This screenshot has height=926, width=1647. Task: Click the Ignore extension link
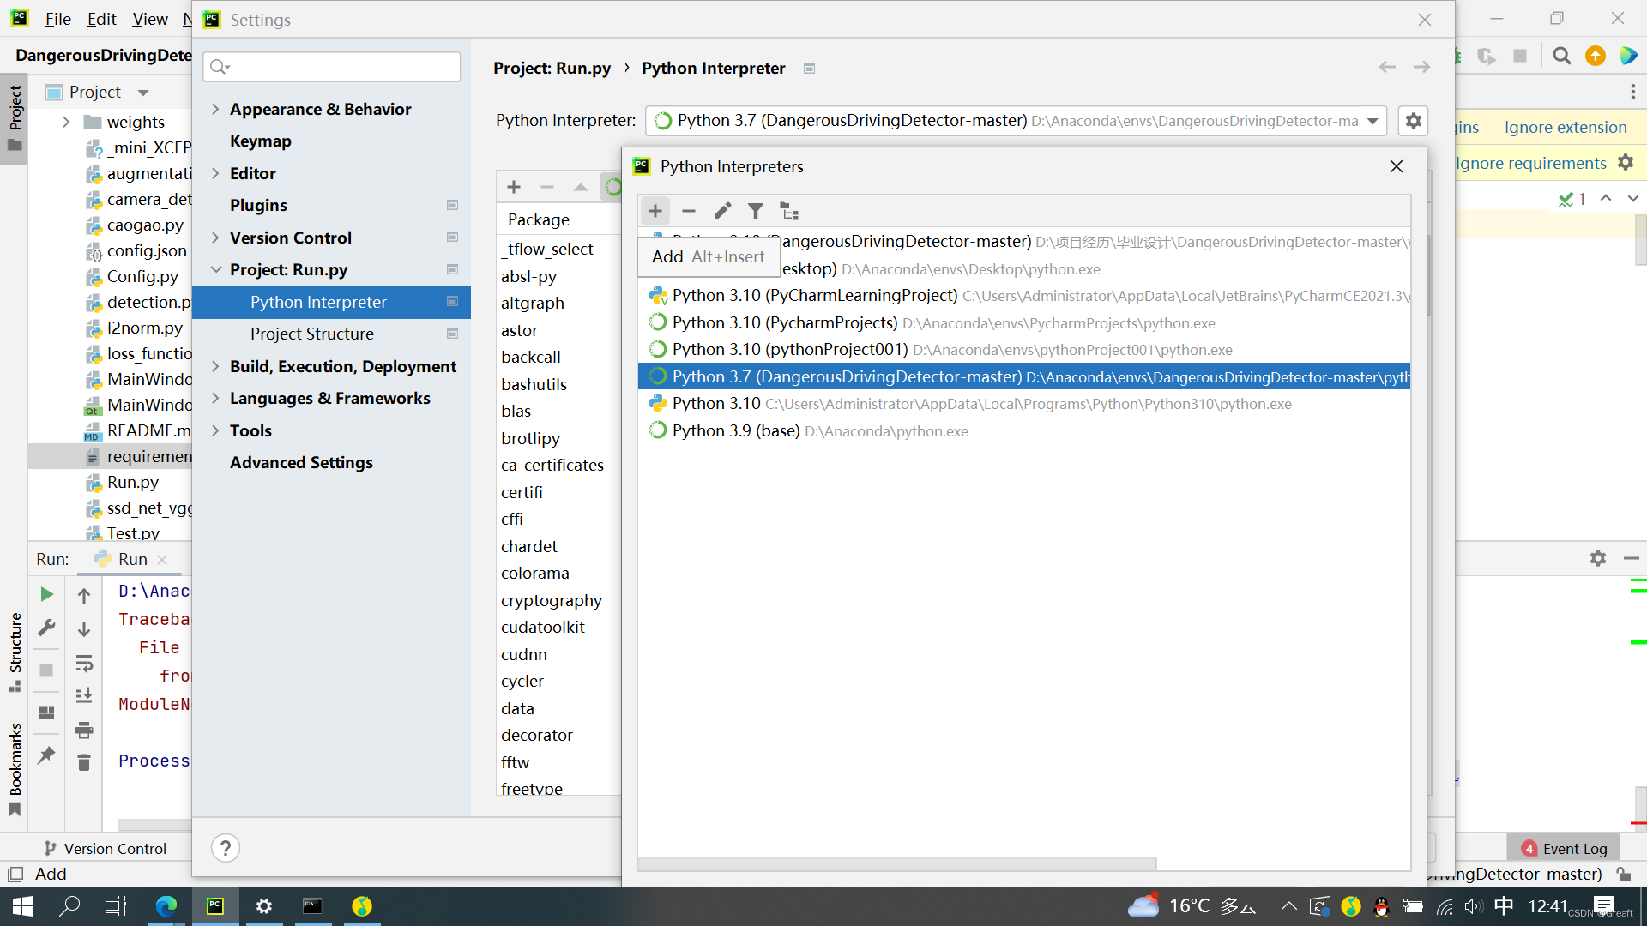coord(1566,127)
